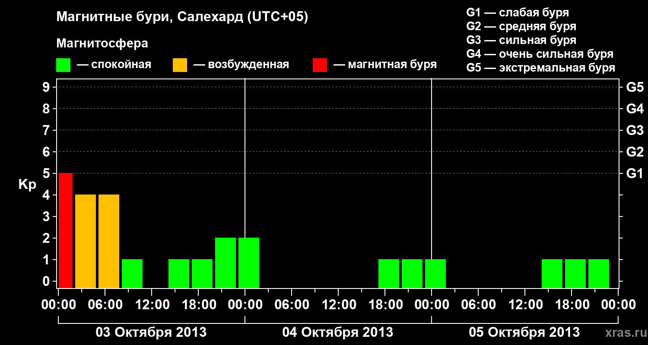Click the 'Магнитосфера' heading
648x345 pixels.
[x=102, y=44]
